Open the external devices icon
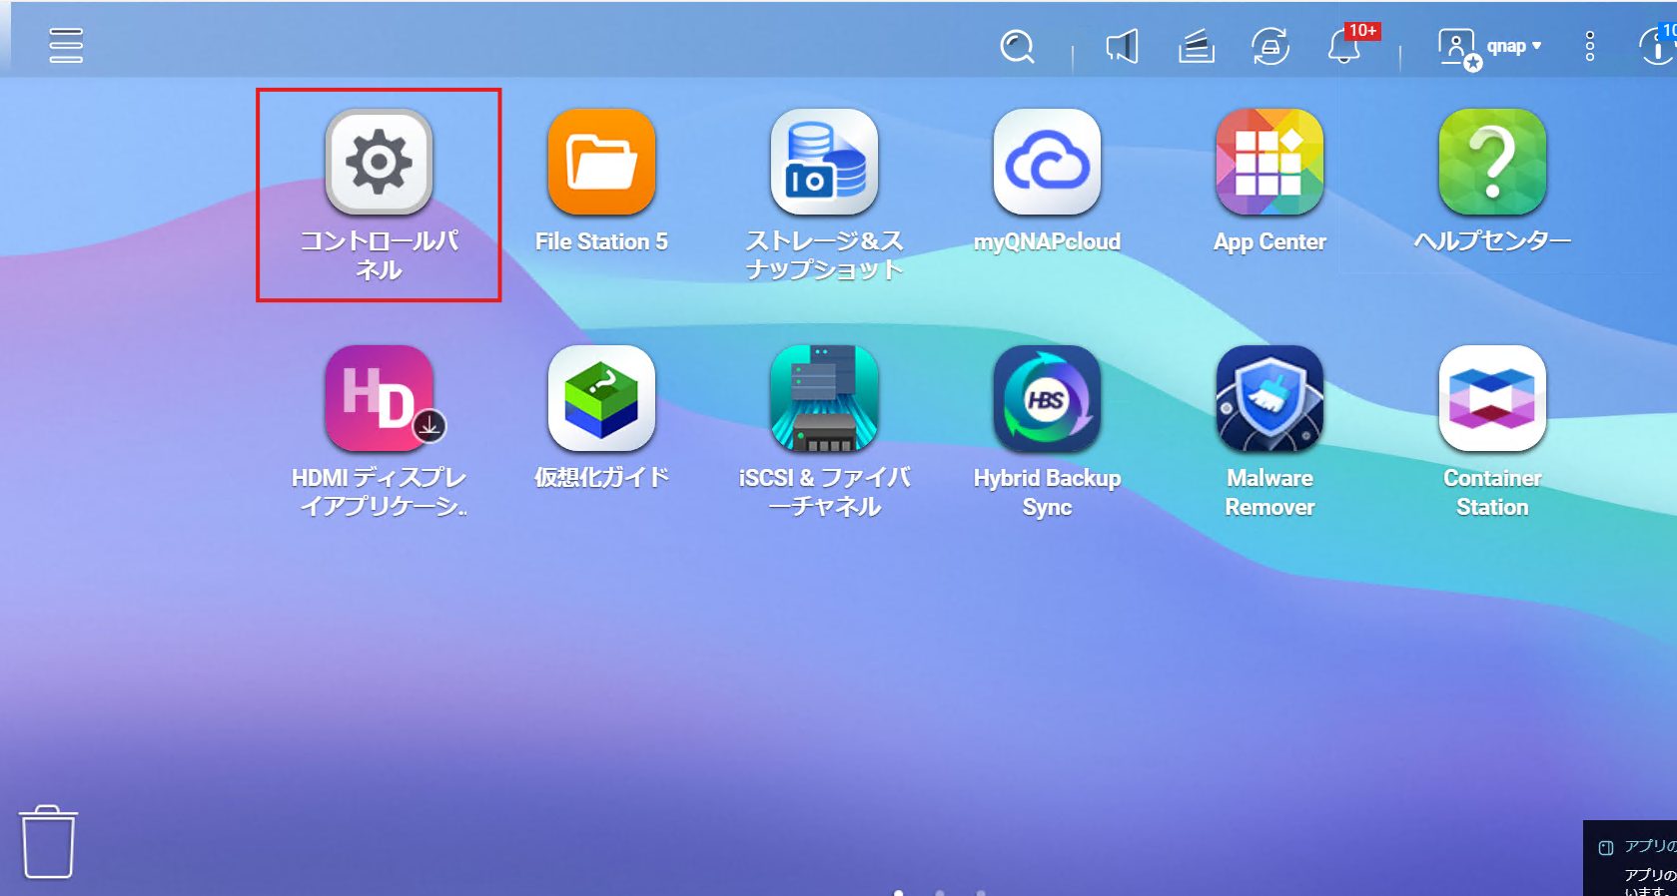Screen dimensions: 1677x896 pyautogui.click(x=1269, y=46)
